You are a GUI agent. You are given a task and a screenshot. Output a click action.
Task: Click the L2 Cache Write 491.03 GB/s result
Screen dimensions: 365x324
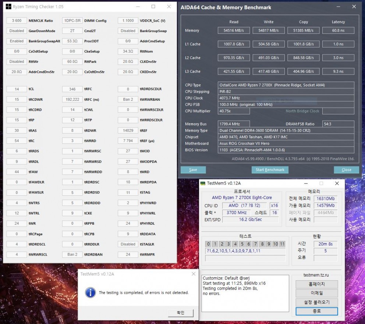[x=268, y=58]
